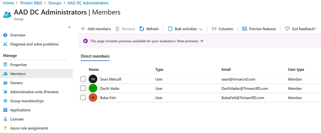Click email sean@trimarcrd.com
Image resolution: width=321 pixels, height=133 pixels.
click(x=239, y=79)
